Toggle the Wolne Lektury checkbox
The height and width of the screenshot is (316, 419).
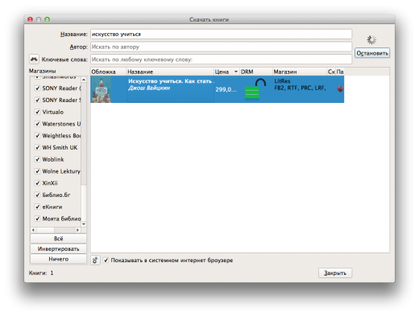(x=37, y=171)
